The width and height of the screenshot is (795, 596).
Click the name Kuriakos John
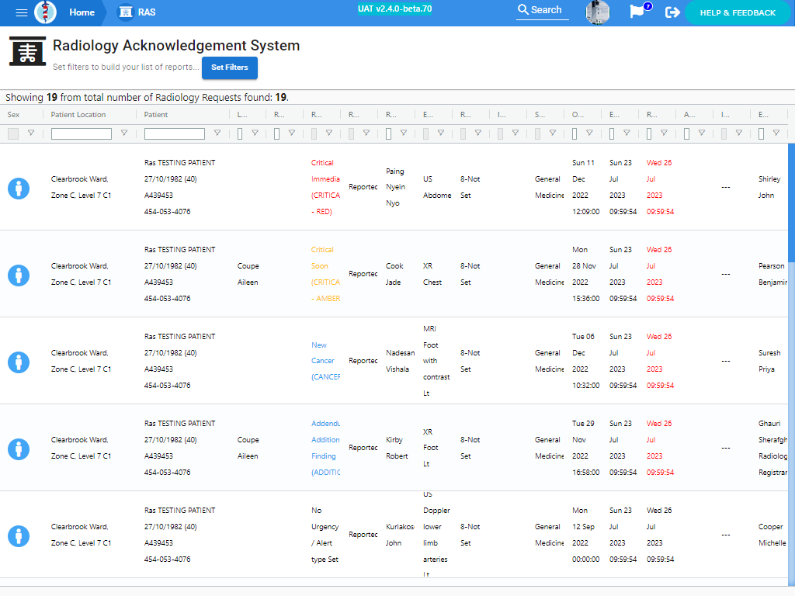click(400, 535)
